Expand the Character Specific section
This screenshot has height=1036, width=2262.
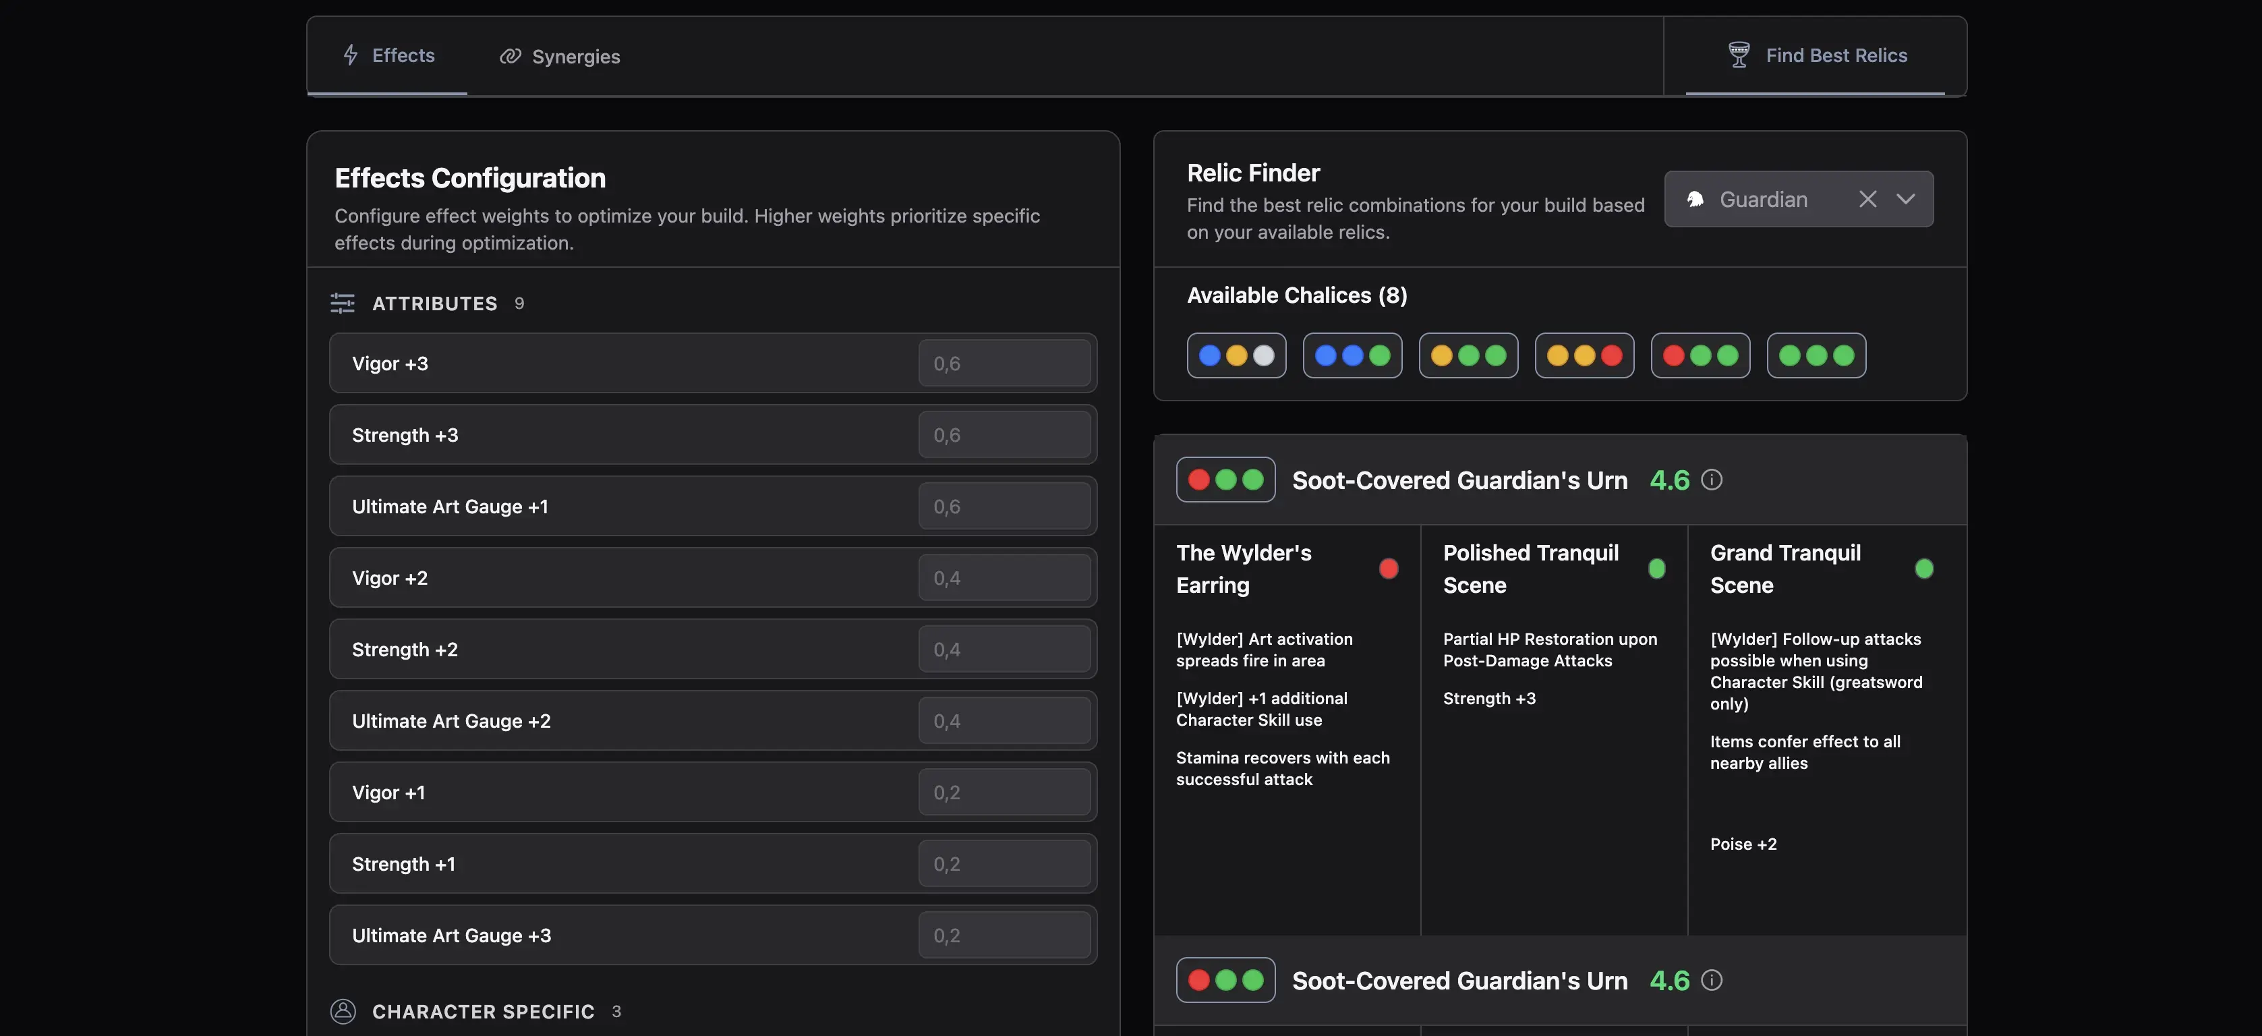[x=483, y=1012]
